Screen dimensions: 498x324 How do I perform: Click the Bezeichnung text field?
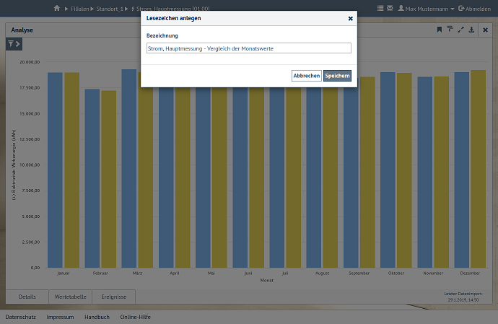248,48
